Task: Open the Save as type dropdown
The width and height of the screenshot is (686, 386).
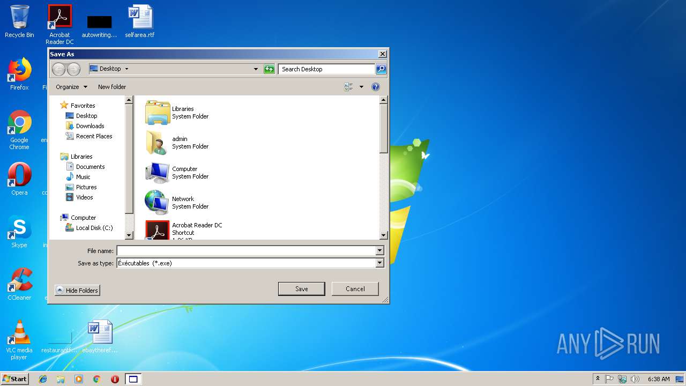Action: [379, 263]
